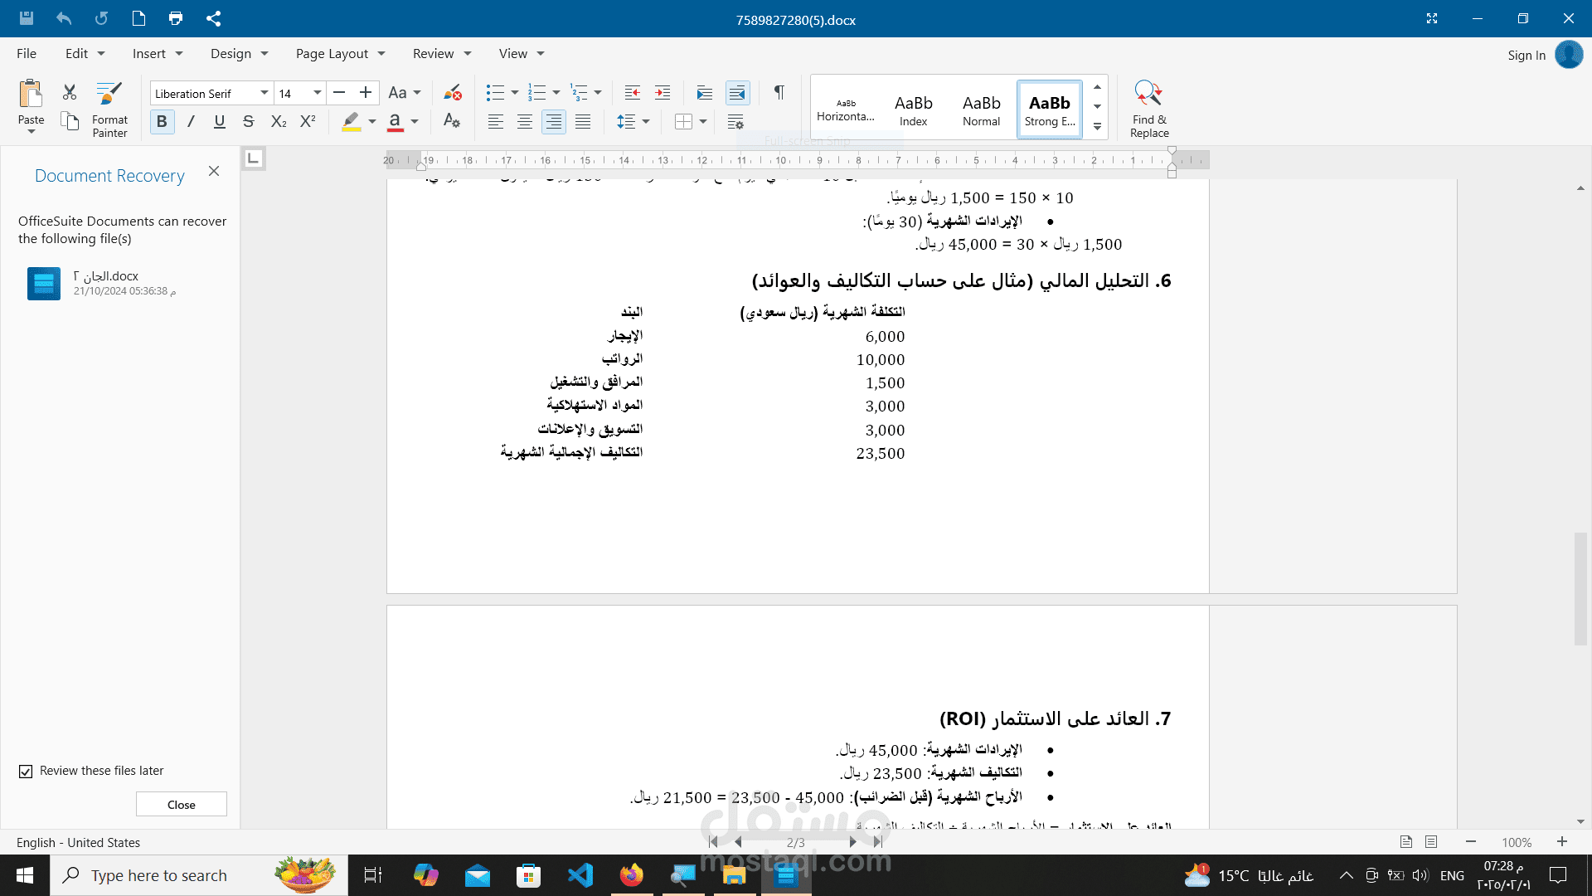Print the document via the printer icon
1592x896 pixels.
click(x=176, y=18)
